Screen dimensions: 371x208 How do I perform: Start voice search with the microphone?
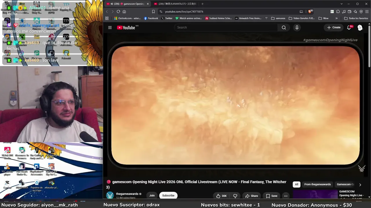(297, 27)
